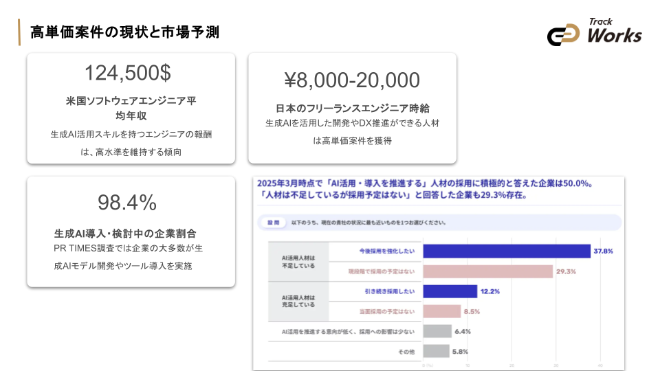The width and height of the screenshot is (660, 371).
Task: Select the heading 日本のフリーランスエンジニア時給
Action: (352, 108)
